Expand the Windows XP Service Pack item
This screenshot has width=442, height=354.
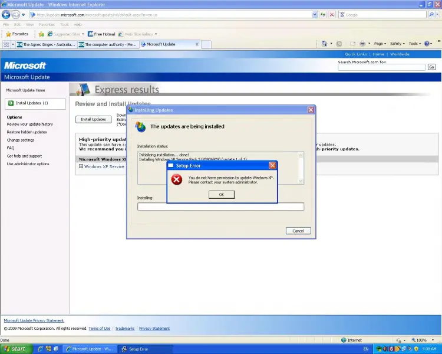(81, 166)
